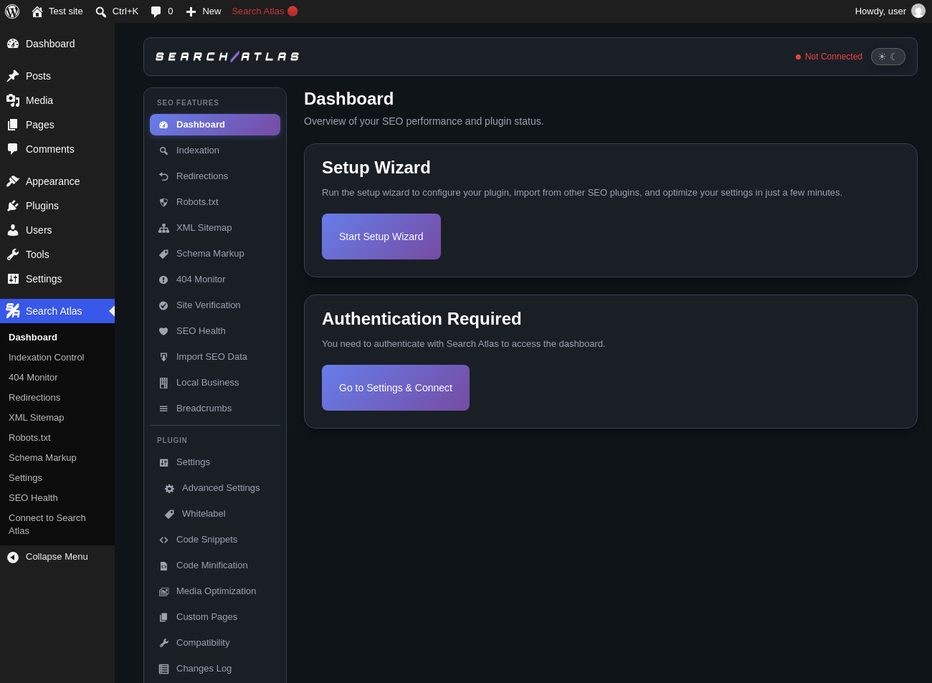Click the Media Optimization image icon
932x683 pixels.
pos(163,591)
